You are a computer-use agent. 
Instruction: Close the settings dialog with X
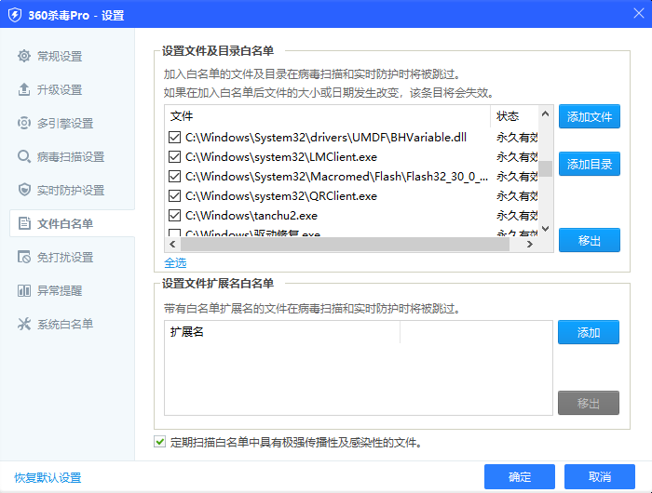pos(639,13)
